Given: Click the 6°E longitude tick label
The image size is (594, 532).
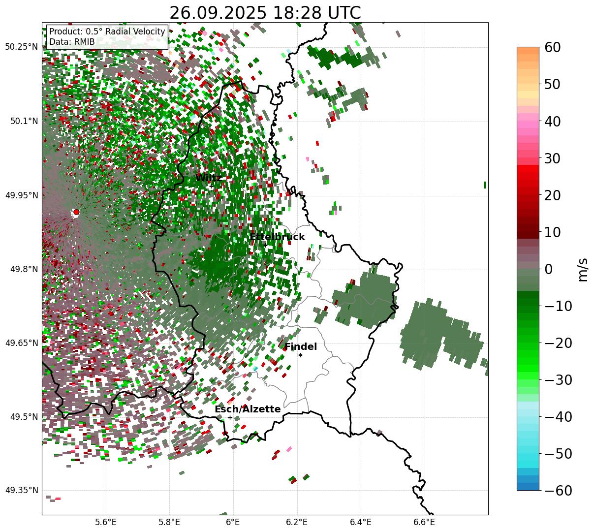Looking at the screenshot, I should point(233,522).
